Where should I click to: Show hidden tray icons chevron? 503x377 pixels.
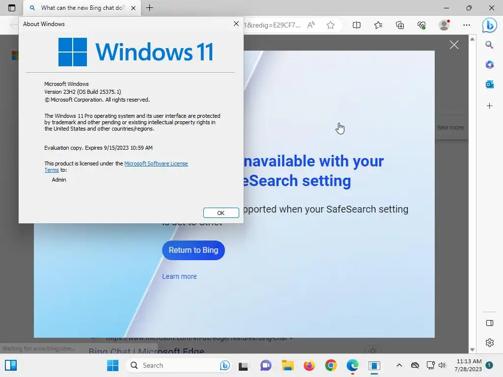point(399,365)
